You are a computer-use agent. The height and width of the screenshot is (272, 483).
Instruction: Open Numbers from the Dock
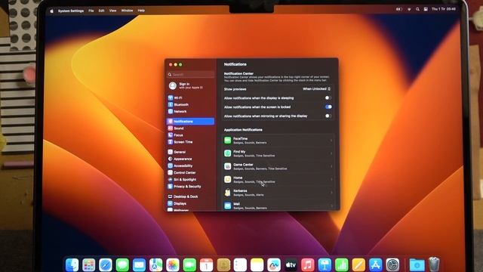point(341,264)
